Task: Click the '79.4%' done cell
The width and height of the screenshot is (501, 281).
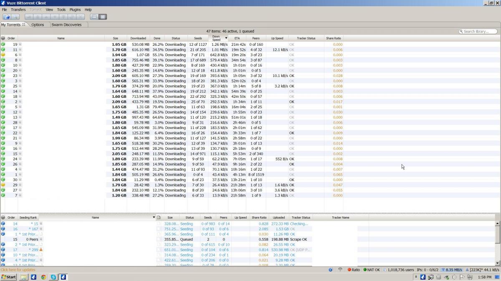Action: pyautogui.click(x=158, y=107)
